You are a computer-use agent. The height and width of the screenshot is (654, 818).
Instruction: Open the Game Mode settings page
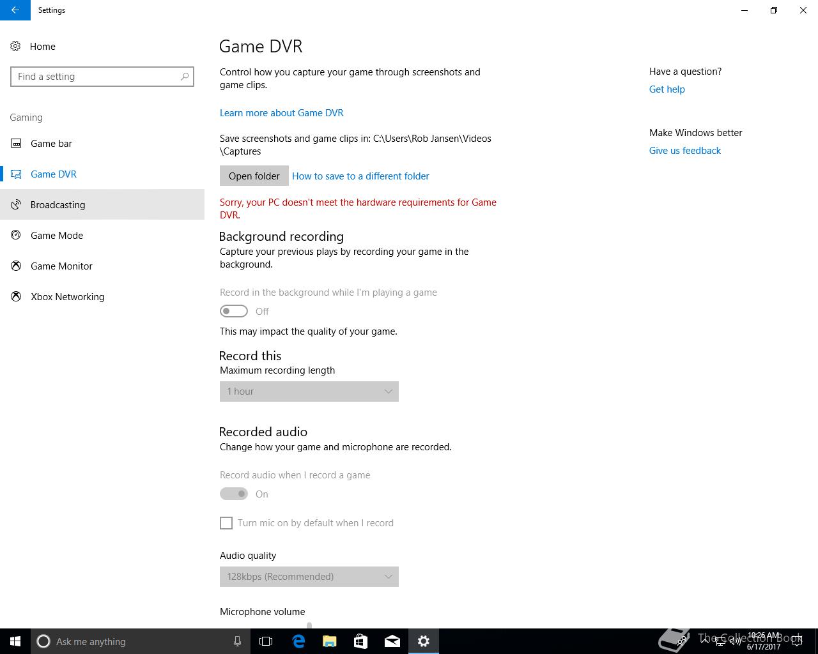click(x=102, y=235)
